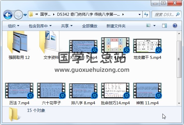Expand arrow after 国学... breadcrumb
The width and height of the screenshot is (184, 125).
tap(54, 15)
